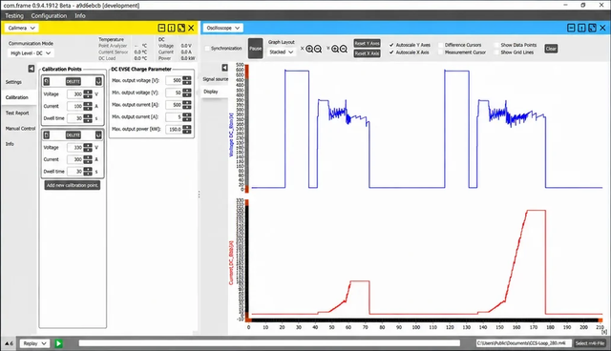The width and height of the screenshot is (611, 351).
Task: Adjust Current 100 stepper arrows
Action: point(88,106)
